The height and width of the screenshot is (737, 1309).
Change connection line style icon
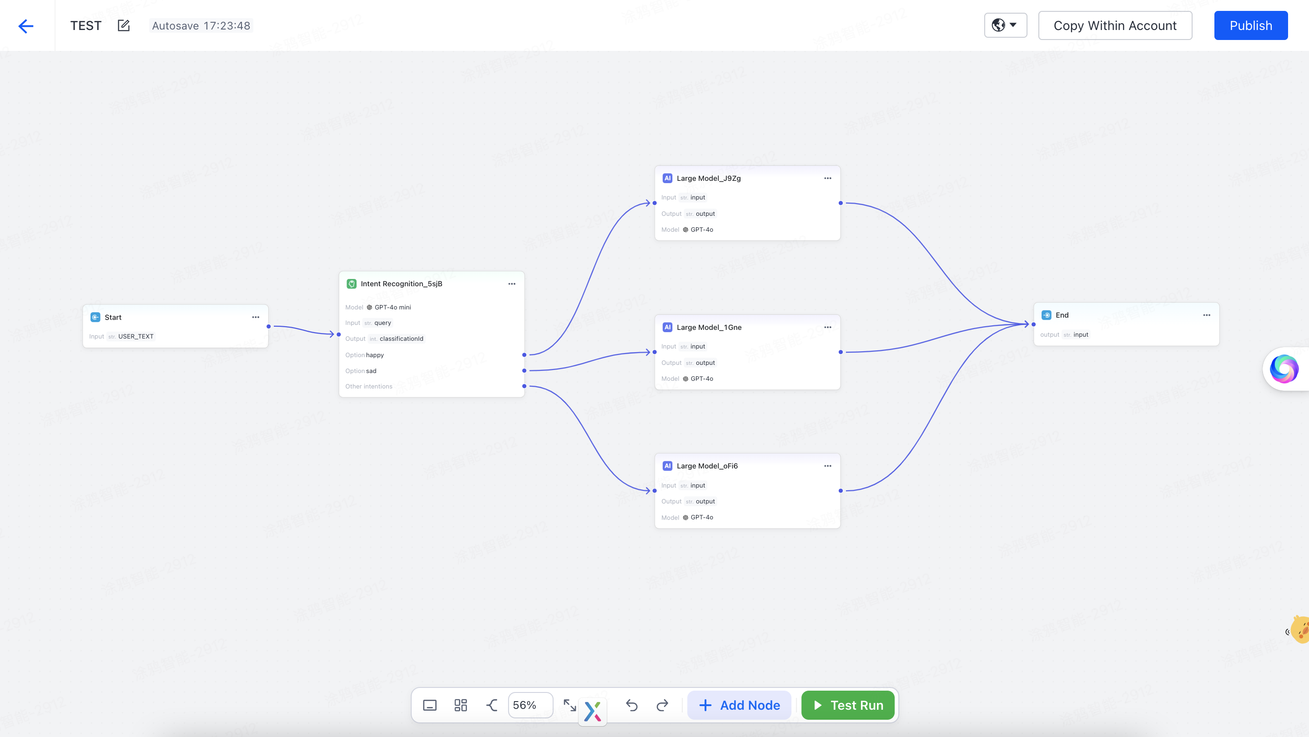(491, 705)
